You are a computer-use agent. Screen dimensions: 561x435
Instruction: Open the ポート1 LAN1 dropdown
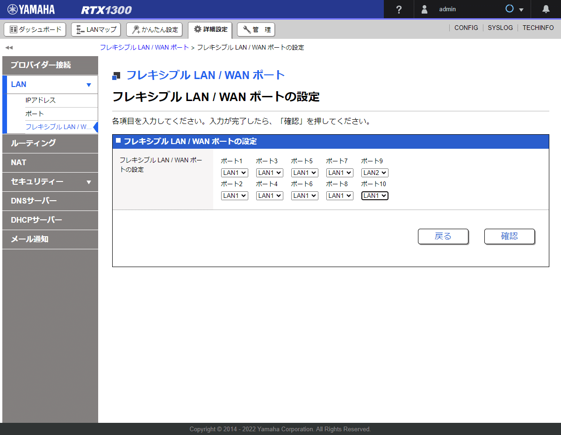pyautogui.click(x=234, y=172)
